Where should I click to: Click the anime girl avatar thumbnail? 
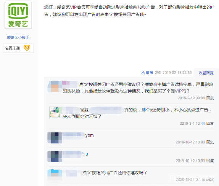pyautogui.click(x=55, y=112)
